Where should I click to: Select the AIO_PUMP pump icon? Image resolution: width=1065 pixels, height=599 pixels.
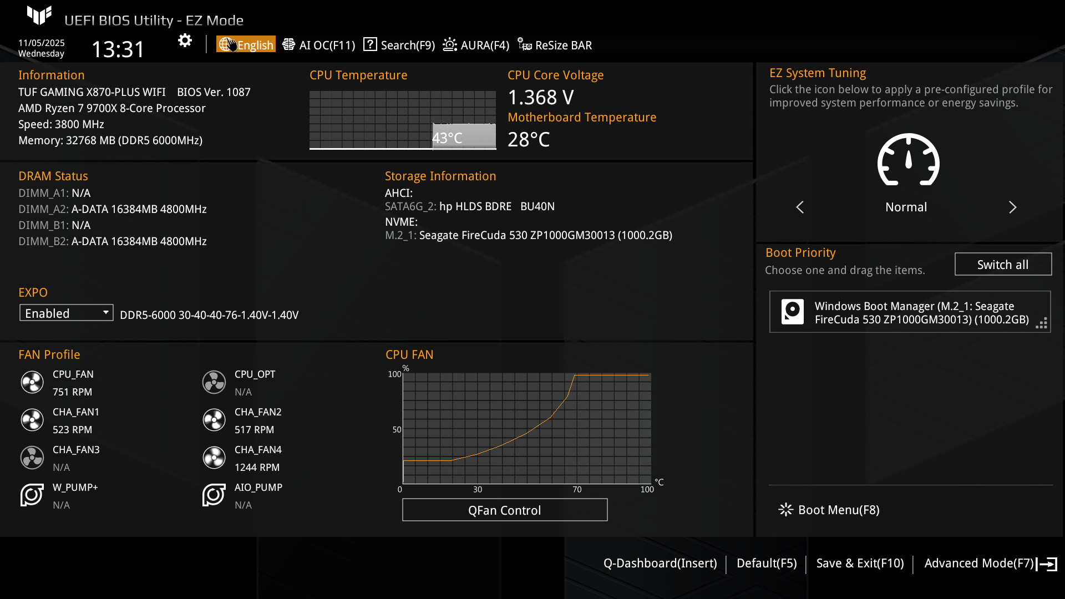[214, 495]
